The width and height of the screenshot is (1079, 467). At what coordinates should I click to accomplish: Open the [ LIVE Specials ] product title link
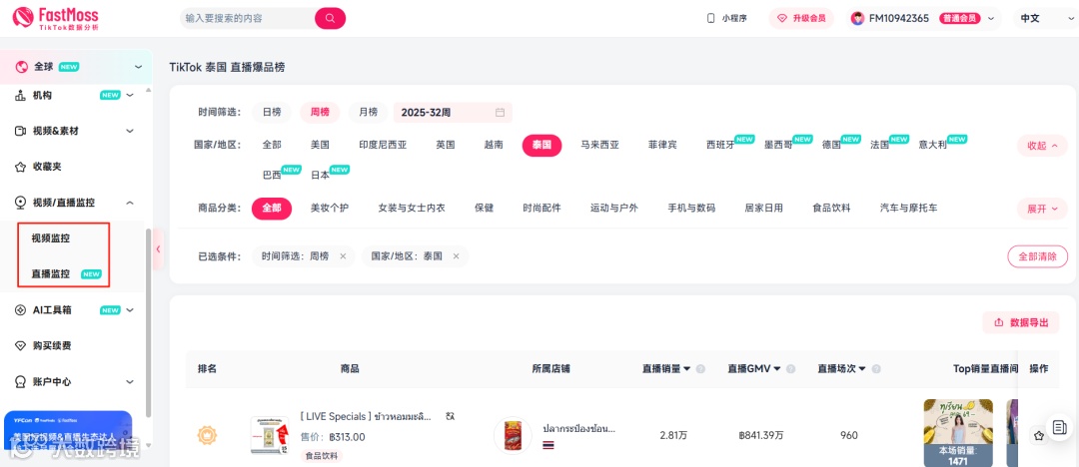click(366, 416)
